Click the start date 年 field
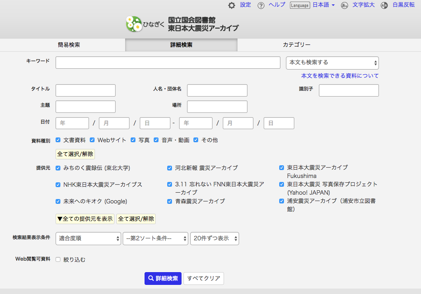 pyautogui.click(x=72, y=123)
